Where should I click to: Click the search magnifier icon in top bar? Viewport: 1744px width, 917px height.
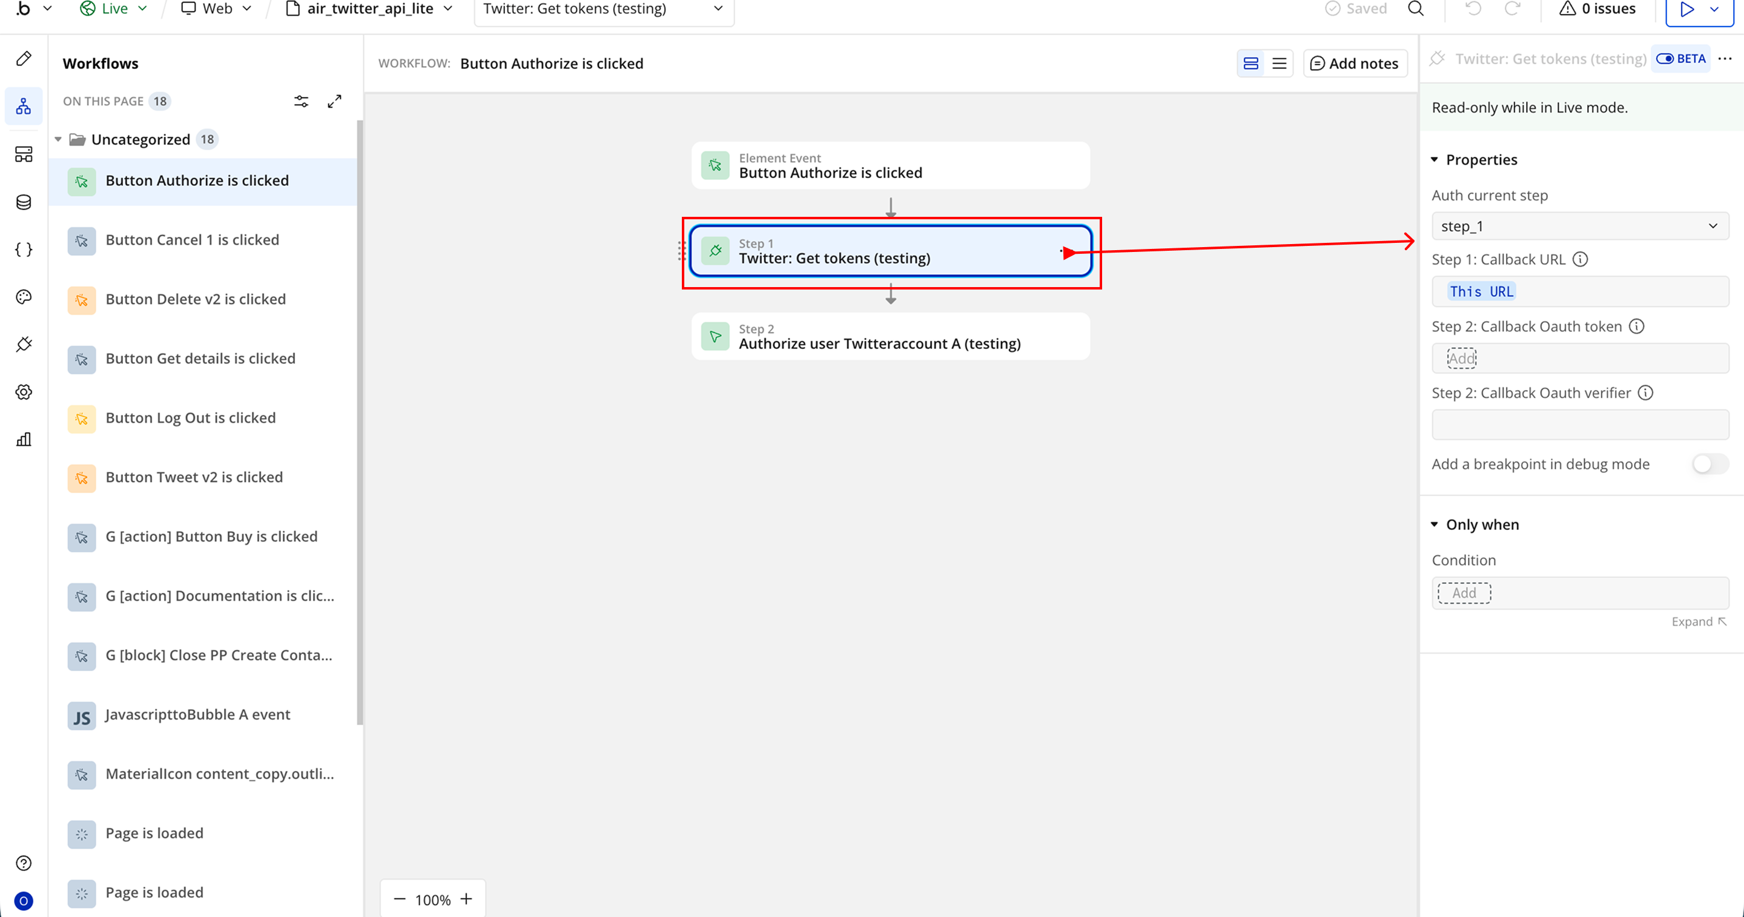[x=1416, y=9]
